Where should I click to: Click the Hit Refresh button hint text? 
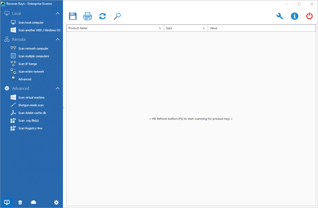coord(191,119)
